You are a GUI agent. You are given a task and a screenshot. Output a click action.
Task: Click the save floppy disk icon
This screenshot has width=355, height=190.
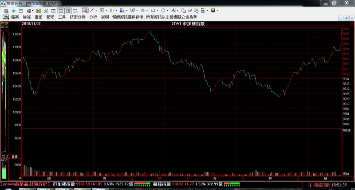[213, 10]
